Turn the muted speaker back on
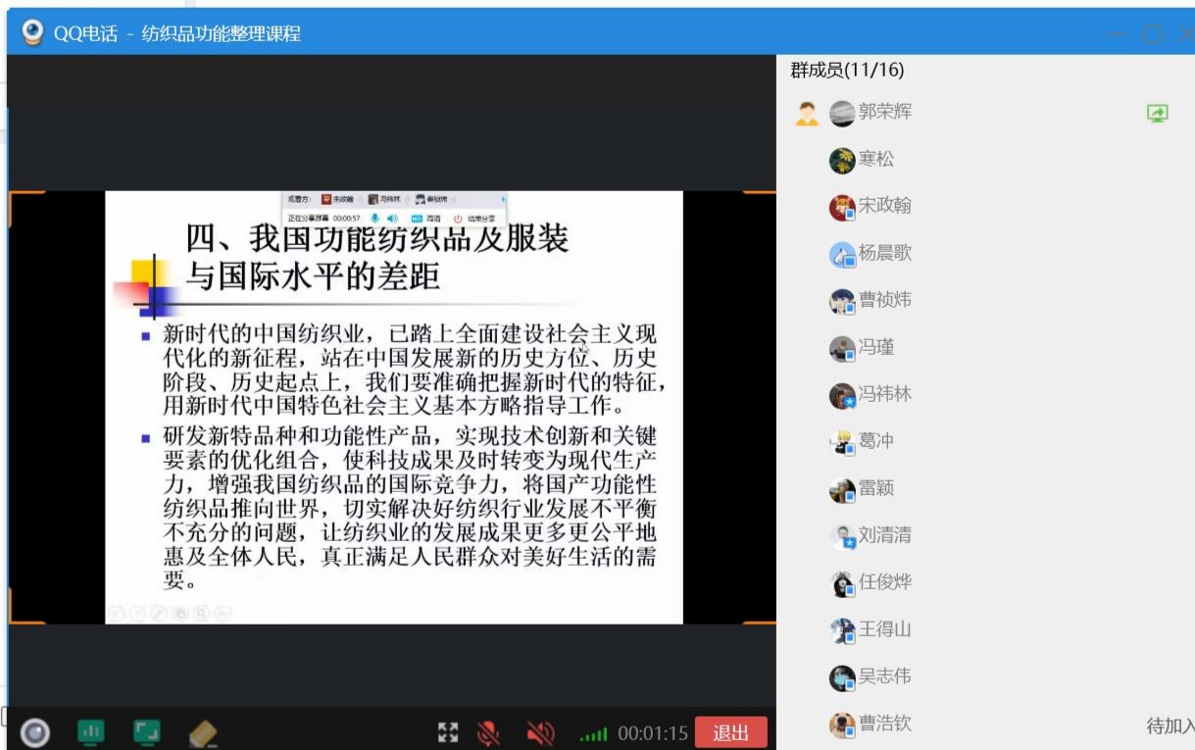The width and height of the screenshot is (1195, 750). (540, 732)
